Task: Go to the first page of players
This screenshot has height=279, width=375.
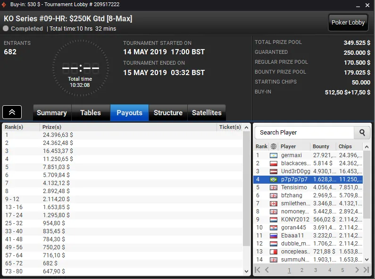Action: click(258, 270)
